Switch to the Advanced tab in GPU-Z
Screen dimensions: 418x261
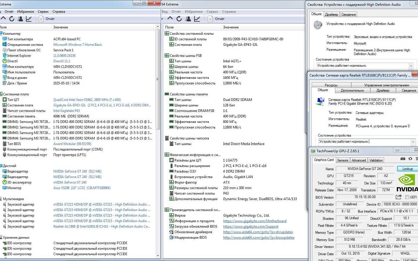coord(359,160)
